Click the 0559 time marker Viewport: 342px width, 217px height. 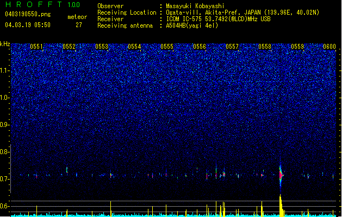tap(297, 47)
